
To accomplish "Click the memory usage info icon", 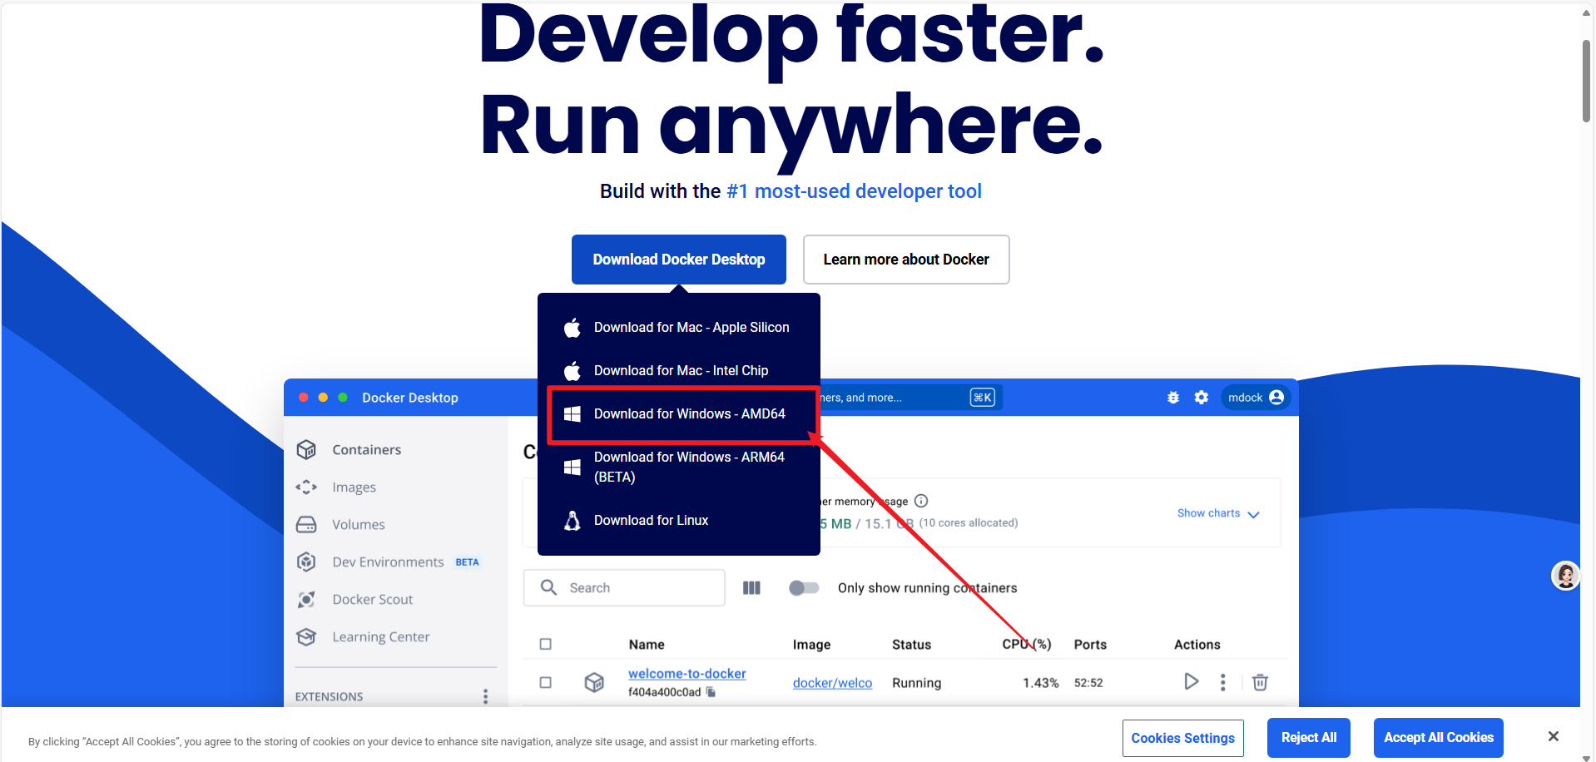I will point(921,501).
